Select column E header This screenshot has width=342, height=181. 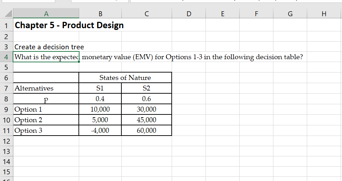[x=222, y=14]
